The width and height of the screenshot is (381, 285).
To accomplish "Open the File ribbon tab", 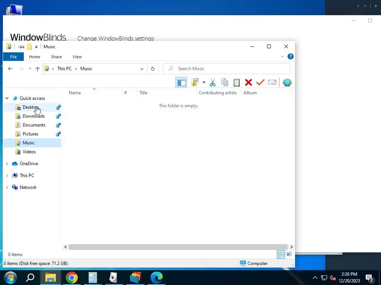I will click(x=13, y=57).
